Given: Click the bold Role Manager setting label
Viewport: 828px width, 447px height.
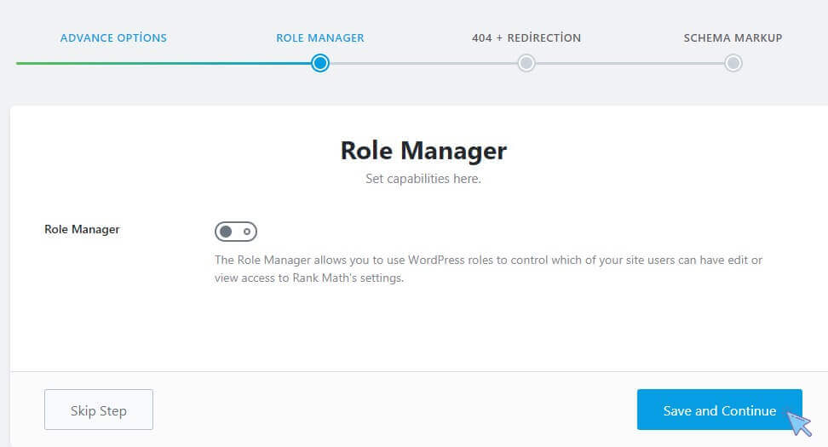Looking at the screenshot, I should 82,230.
